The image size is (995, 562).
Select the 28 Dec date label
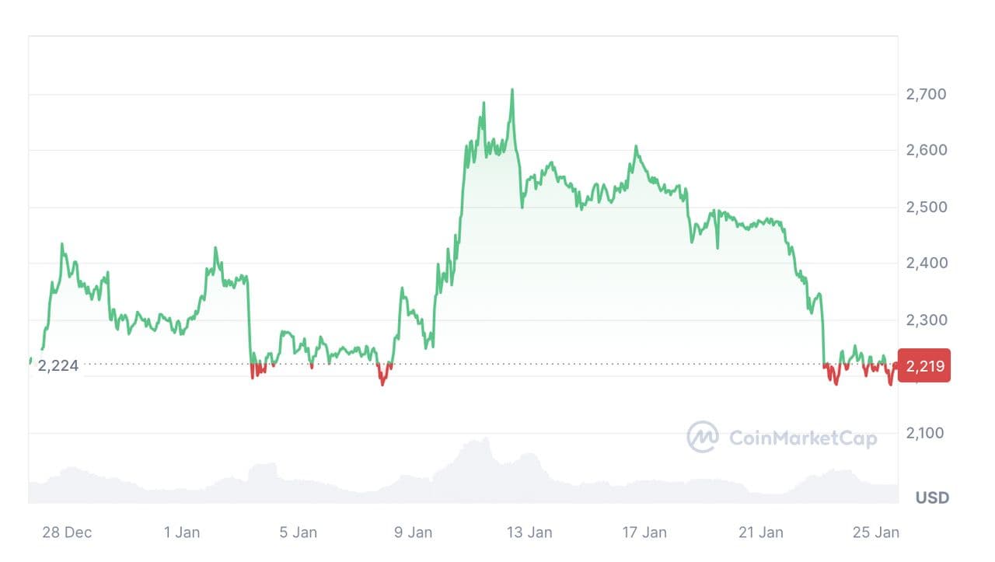(67, 532)
